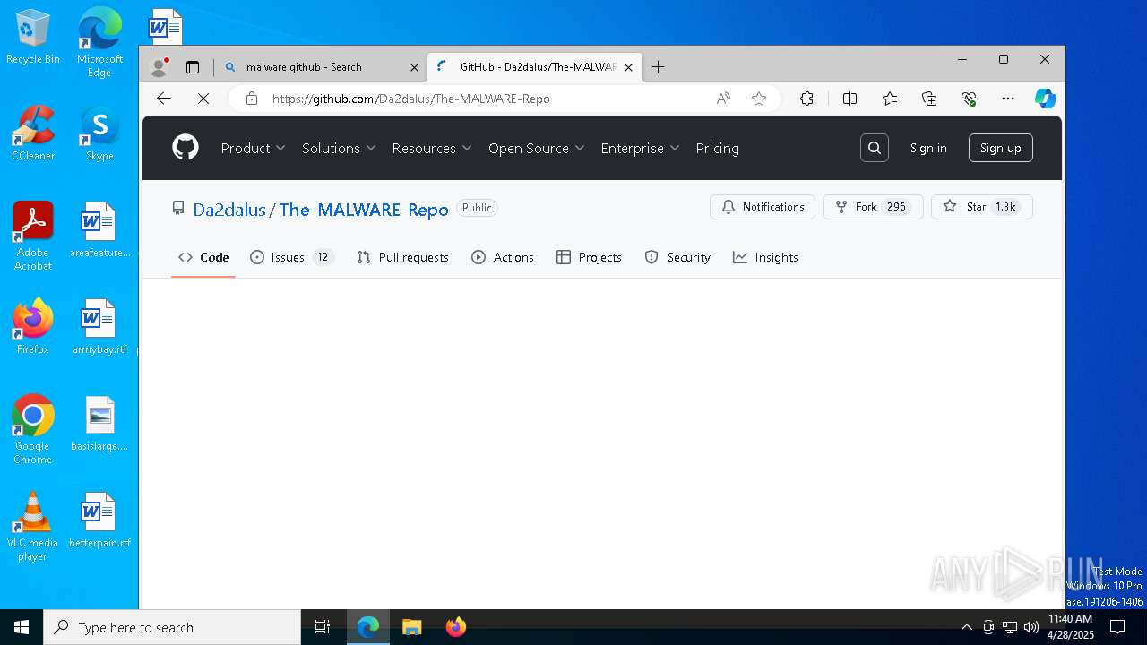The height and width of the screenshot is (645, 1147).
Task: View site information lock icon
Action: (x=252, y=99)
